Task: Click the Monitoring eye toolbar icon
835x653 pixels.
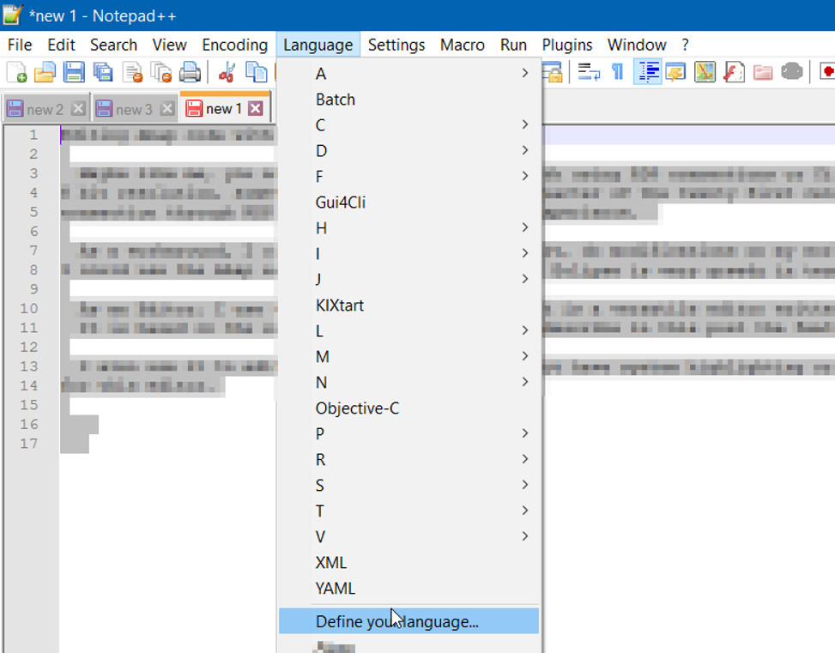Action: click(792, 72)
